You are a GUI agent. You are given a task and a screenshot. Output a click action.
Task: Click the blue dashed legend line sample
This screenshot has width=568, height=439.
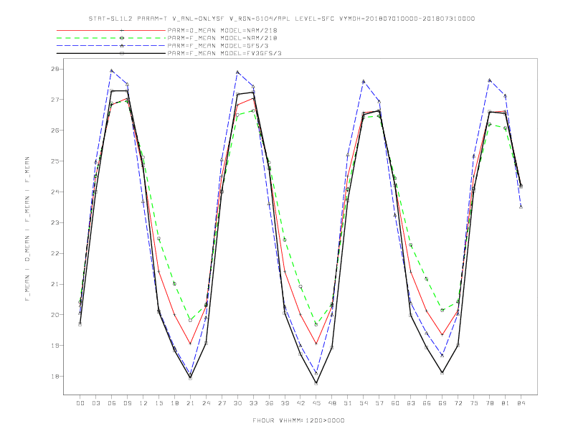click(111, 46)
